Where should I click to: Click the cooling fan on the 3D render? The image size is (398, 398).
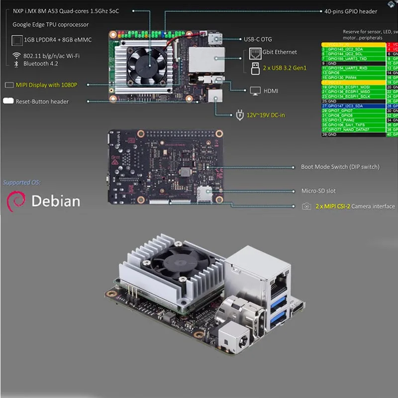pyautogui.click(x=180, y=262)
